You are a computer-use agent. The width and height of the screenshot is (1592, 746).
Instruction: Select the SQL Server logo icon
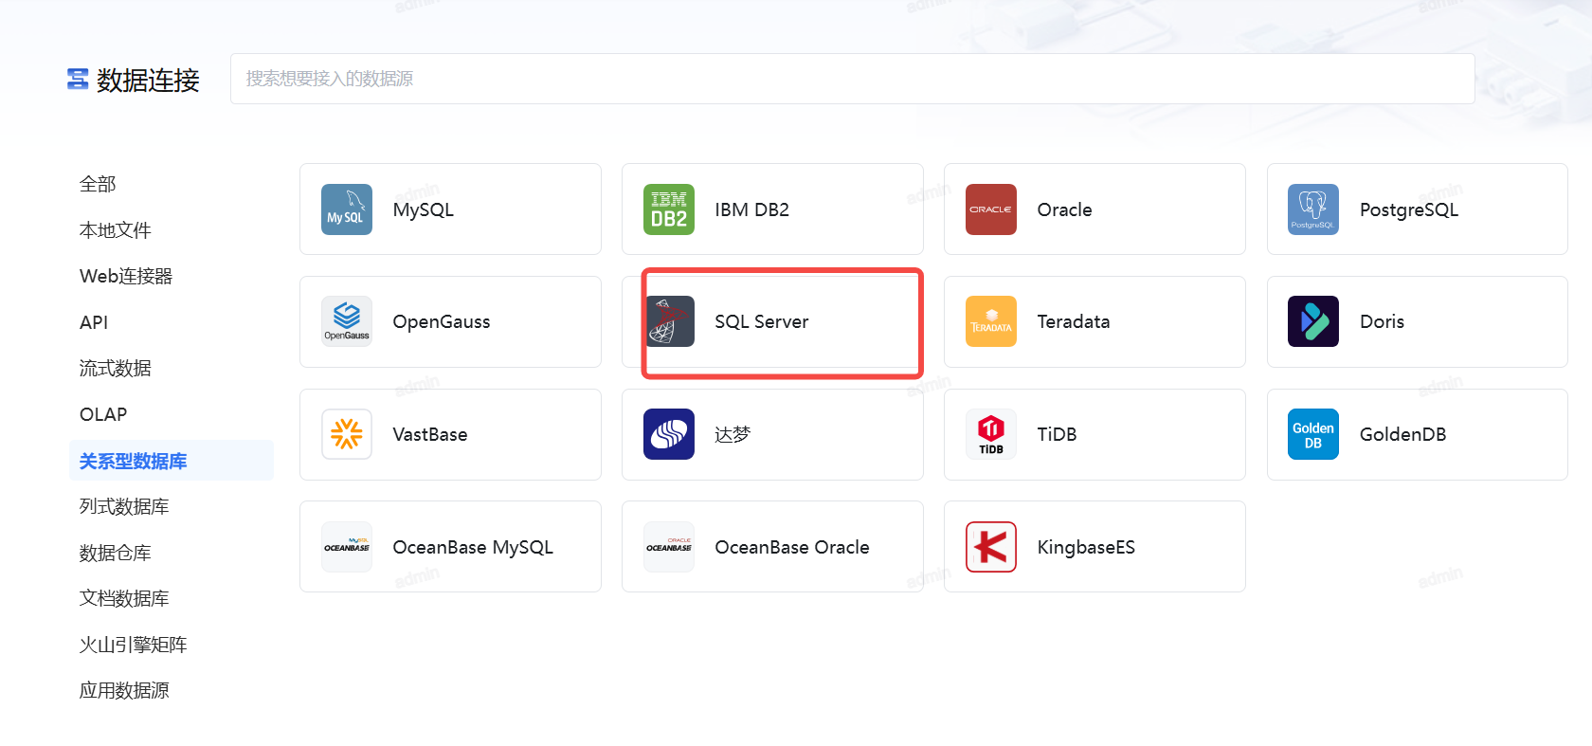(x=669, y=321)
